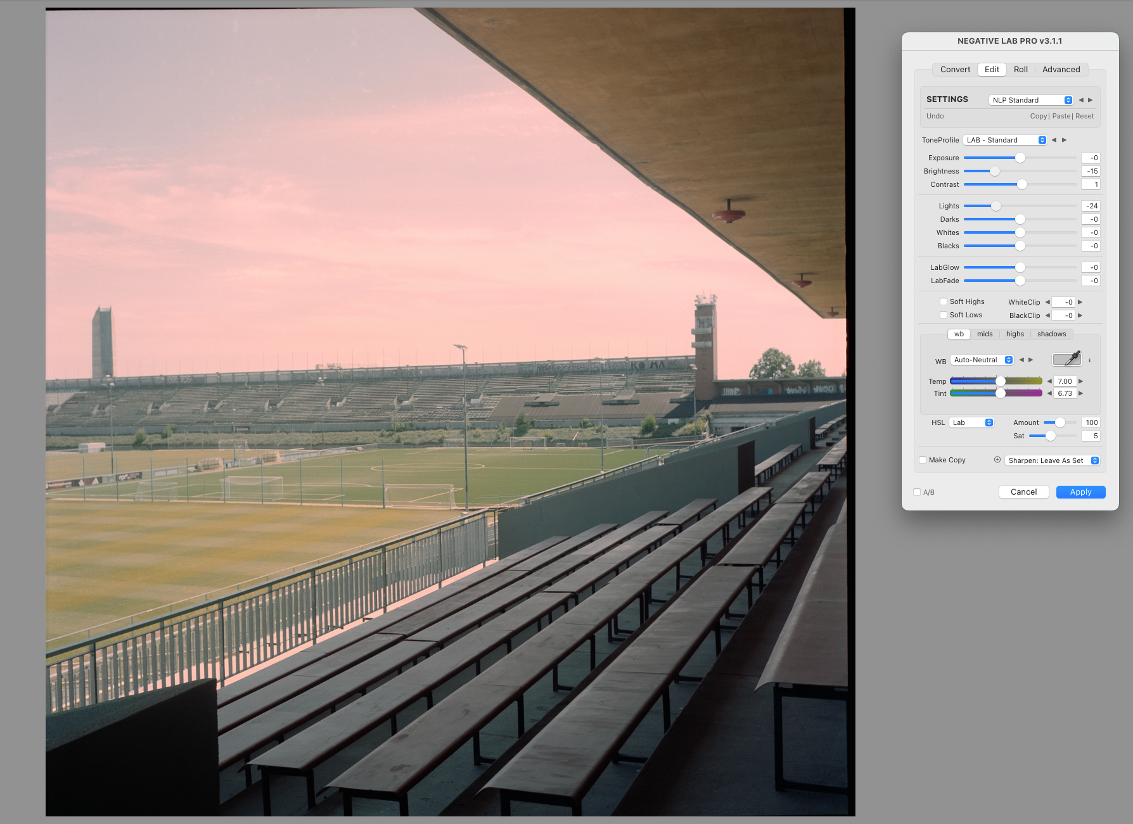Click the Lights slider handle

pyautogui.click(x=996, y=206)
